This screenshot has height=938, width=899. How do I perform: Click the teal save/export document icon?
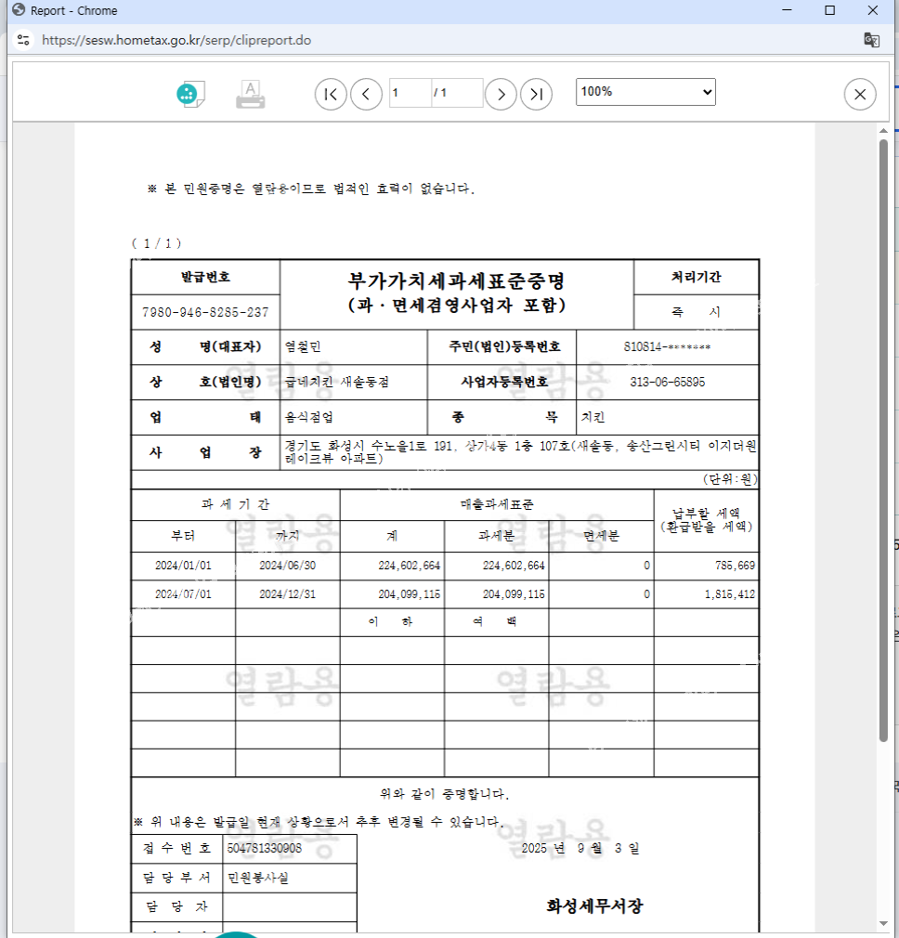tap(190, 94)
